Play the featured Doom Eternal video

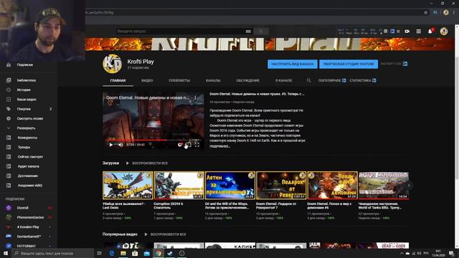111,145
